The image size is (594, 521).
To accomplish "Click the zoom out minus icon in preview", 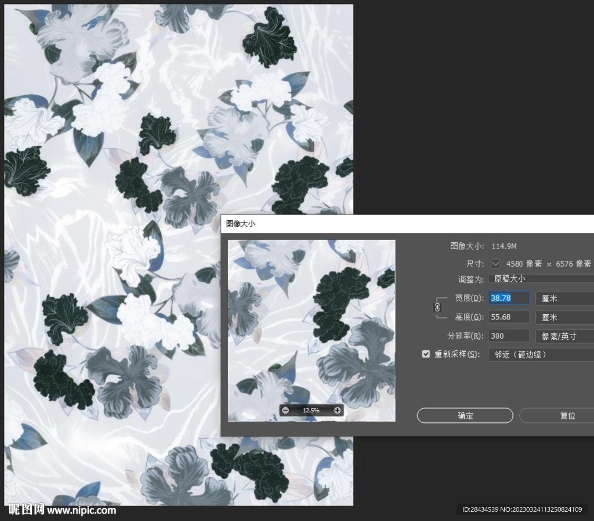I will click(x=285, y=411).
